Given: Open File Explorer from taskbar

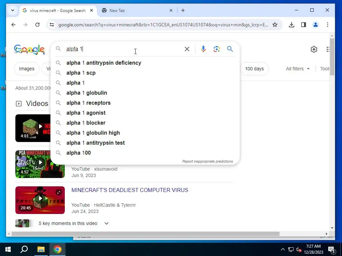Looking at the screenshot, I should point(41,249).
